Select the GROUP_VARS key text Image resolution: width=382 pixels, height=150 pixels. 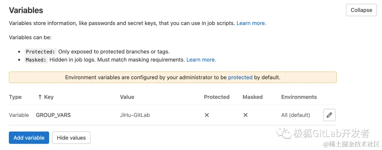pyautogui.click(x=53, y=115)
